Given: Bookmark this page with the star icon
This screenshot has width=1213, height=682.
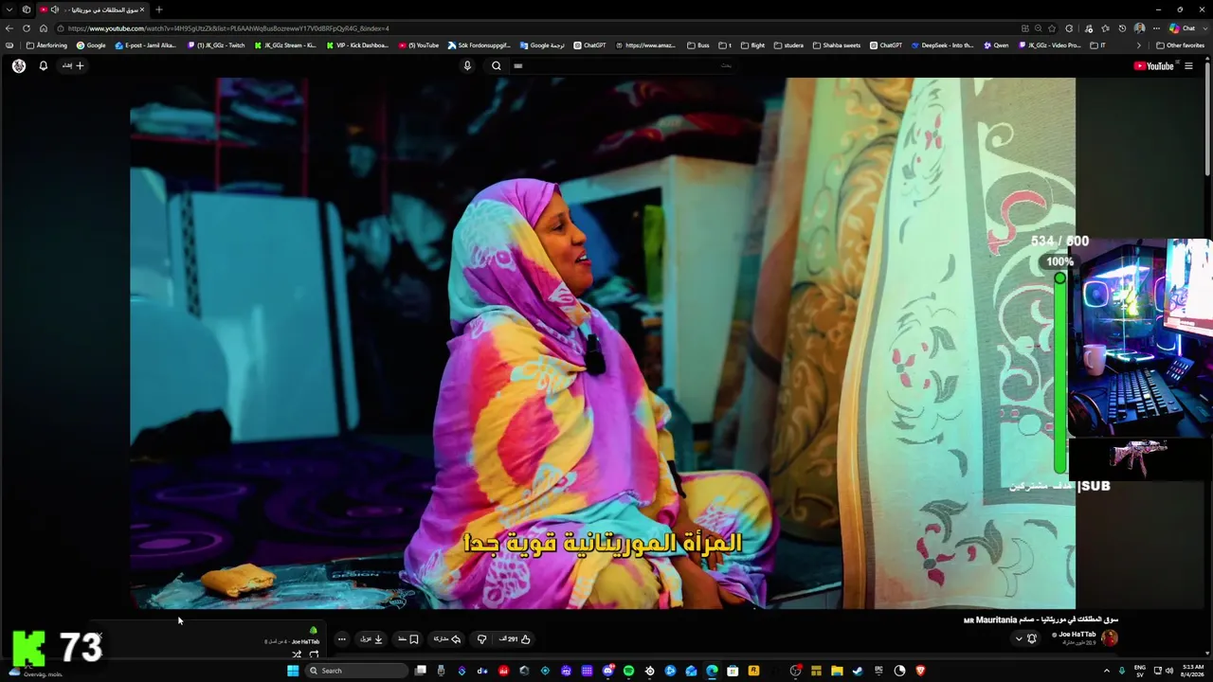Looking at the screenshot, I should coord(1053,28).
